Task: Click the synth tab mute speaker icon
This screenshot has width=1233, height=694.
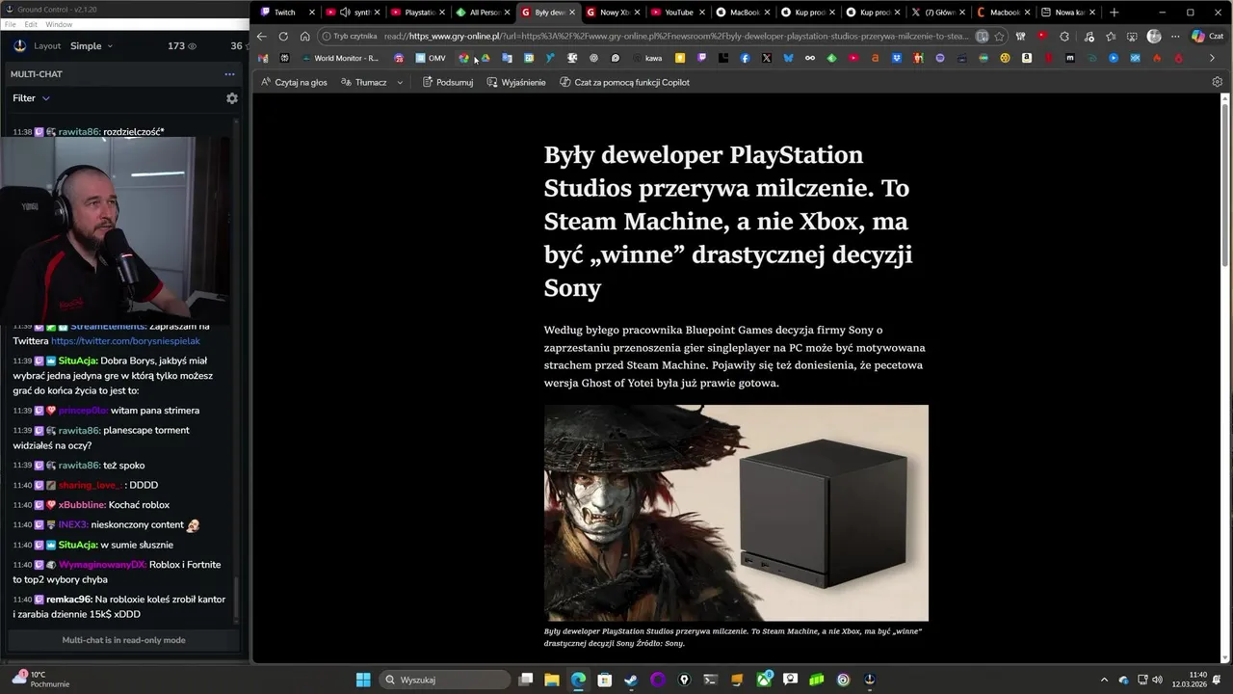Action: (345, 13)
